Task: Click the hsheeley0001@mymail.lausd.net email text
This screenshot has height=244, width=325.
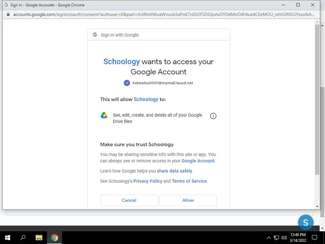Action: (163, 83)
